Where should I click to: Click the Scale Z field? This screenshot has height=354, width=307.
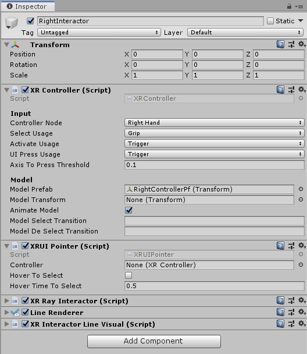[279, 75]
